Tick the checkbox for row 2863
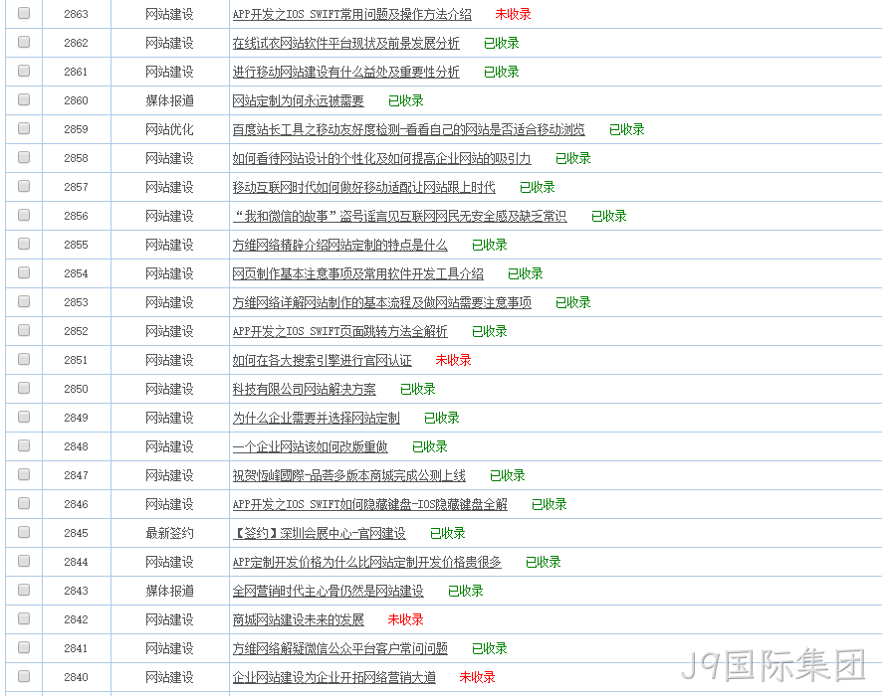 pos(24,13)
